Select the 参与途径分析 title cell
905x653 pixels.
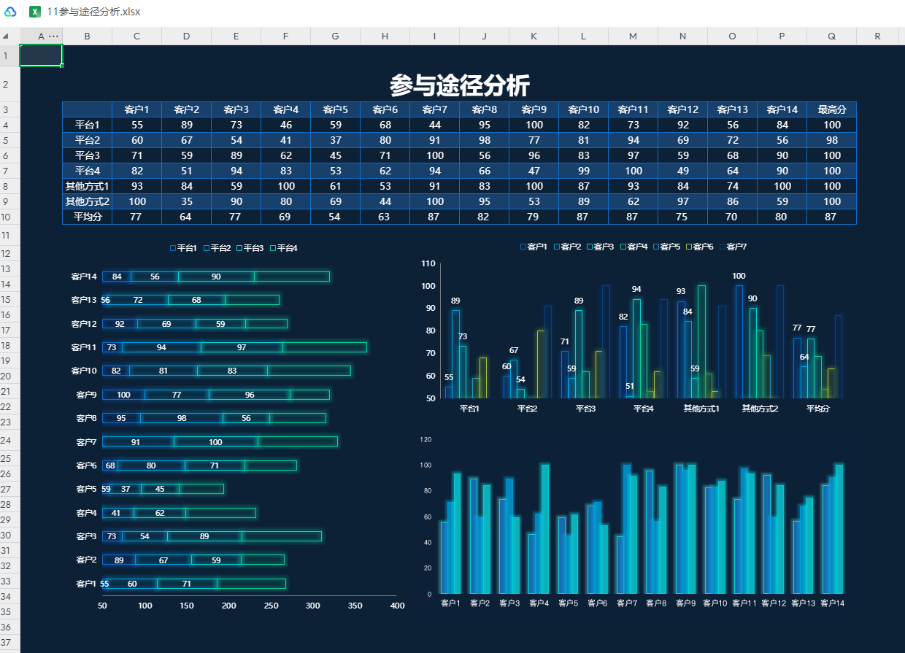(459, 85)
